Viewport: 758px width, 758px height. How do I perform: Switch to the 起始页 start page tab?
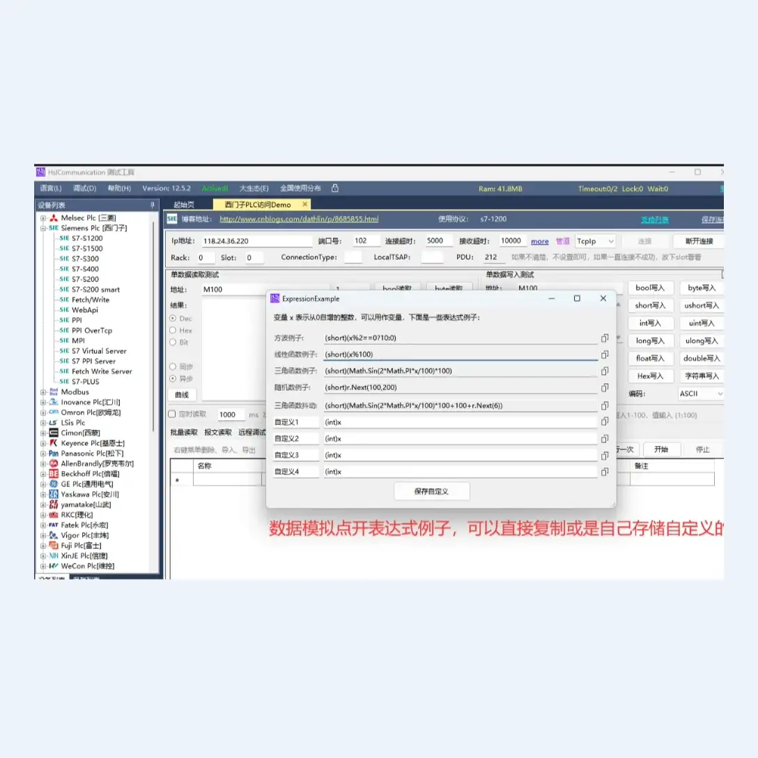point(184,205)
